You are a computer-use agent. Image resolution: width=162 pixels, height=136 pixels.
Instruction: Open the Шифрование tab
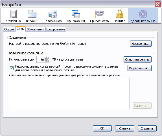(56, 29)
